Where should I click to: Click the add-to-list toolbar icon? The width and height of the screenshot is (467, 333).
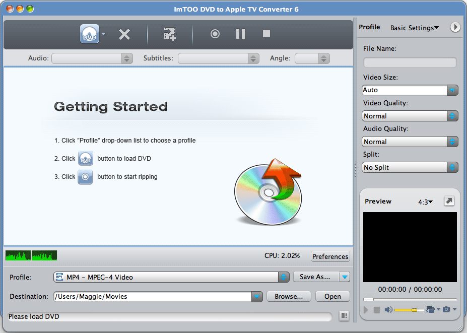170,34
